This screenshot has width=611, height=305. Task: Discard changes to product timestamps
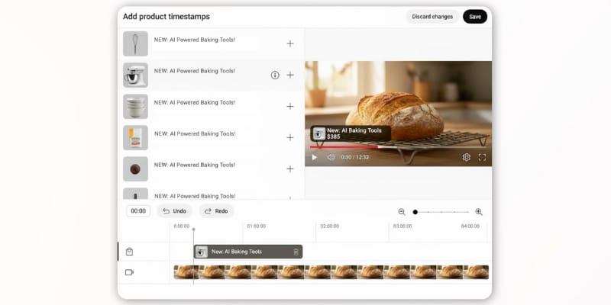[x=432, y=17]
